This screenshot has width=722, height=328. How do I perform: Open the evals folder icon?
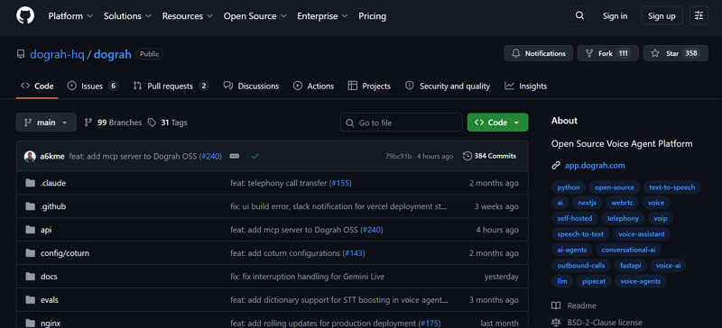click(x=31, y=300)
